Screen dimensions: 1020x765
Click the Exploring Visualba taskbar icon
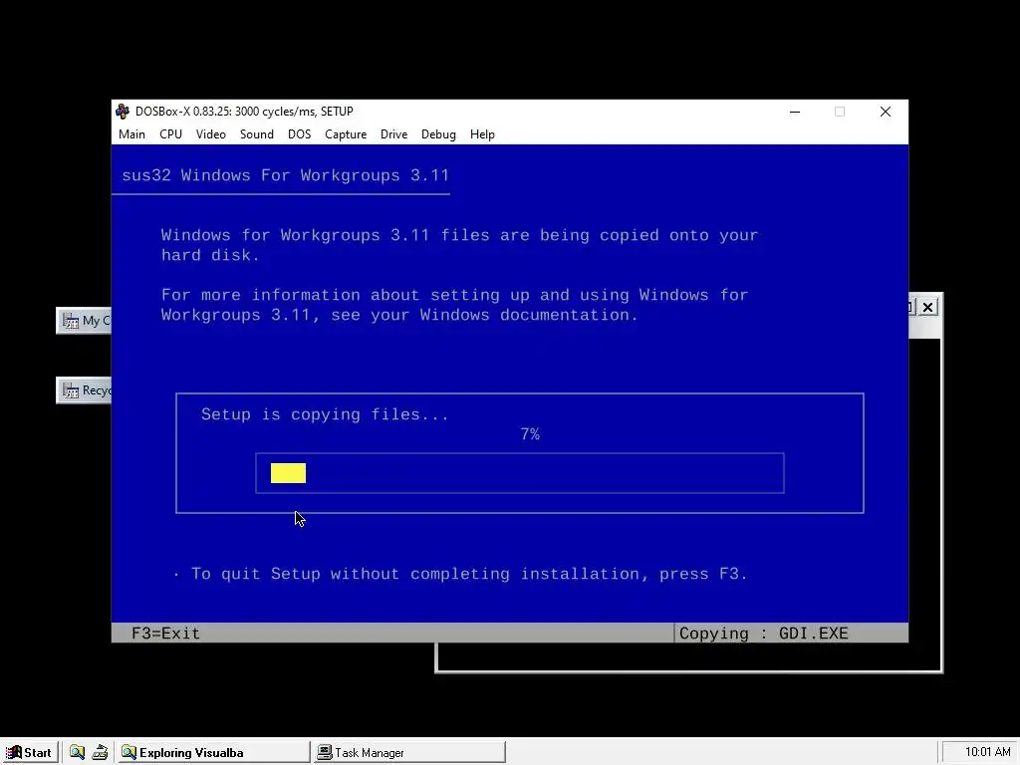(128, 752)
